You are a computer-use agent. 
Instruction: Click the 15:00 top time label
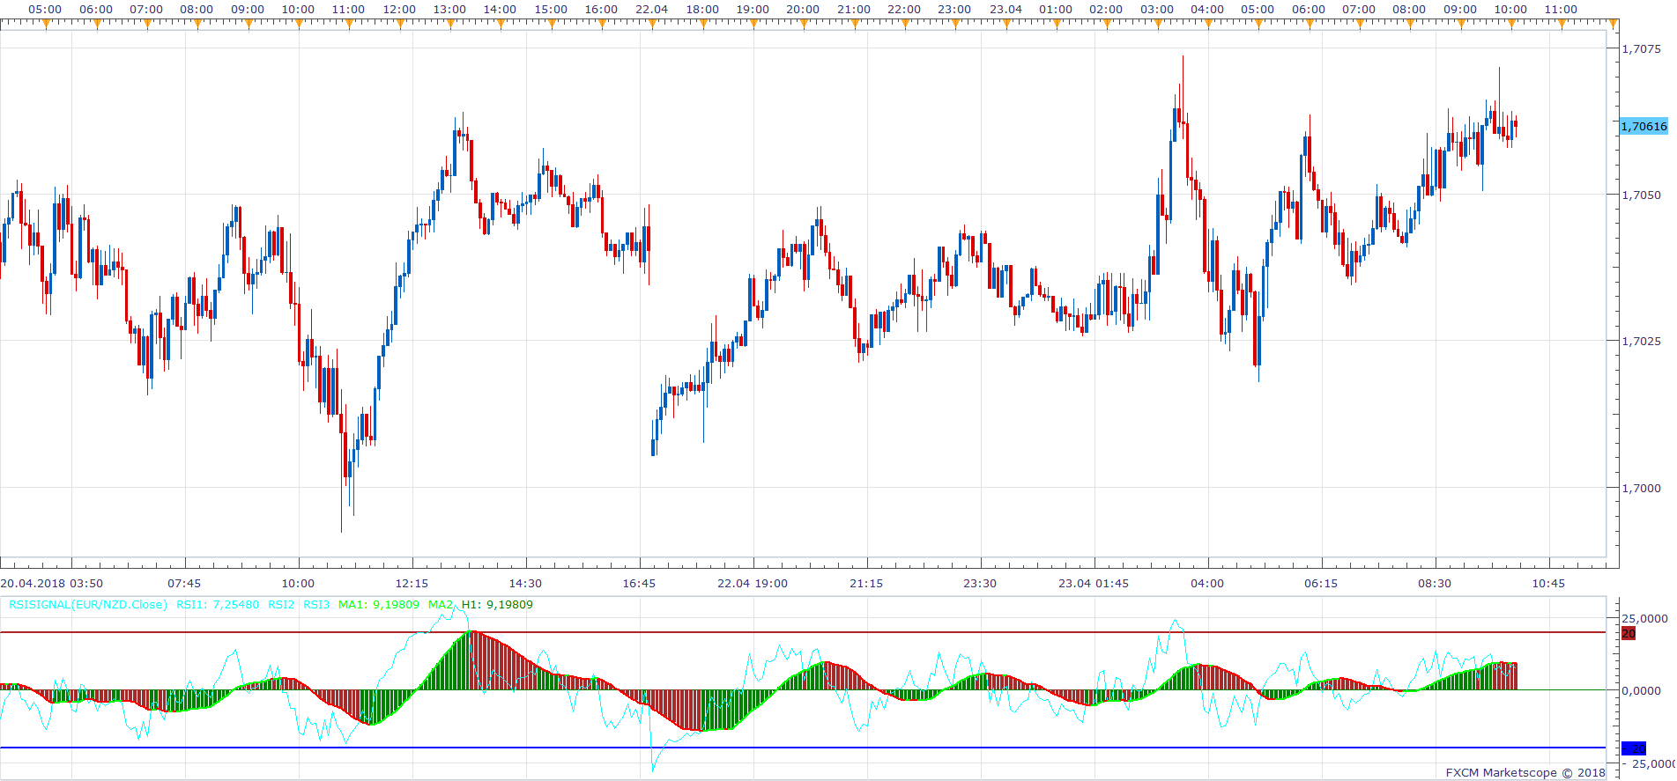point(551,10)
